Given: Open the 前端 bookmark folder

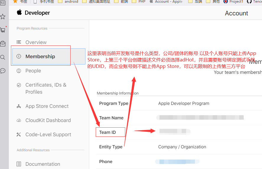Looking at the screenshot, I should pyautogui.click(x=121, y=1).
